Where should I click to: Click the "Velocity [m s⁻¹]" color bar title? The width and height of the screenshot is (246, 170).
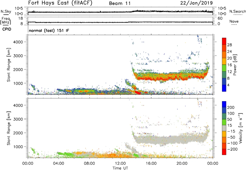pos(240,128)
